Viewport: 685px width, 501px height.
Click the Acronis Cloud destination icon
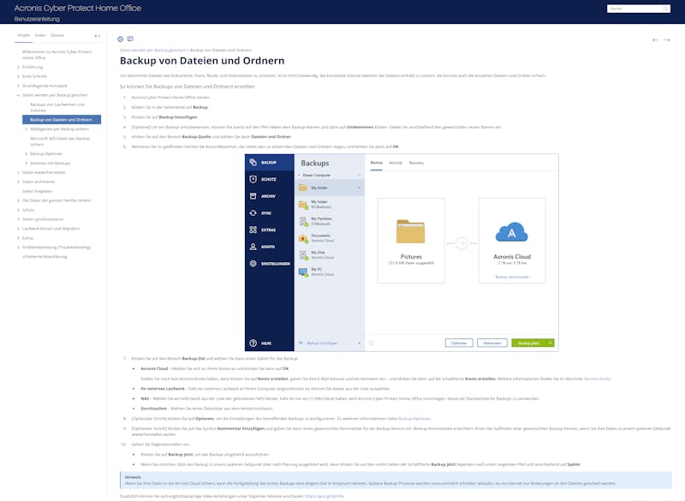point(511,232)
